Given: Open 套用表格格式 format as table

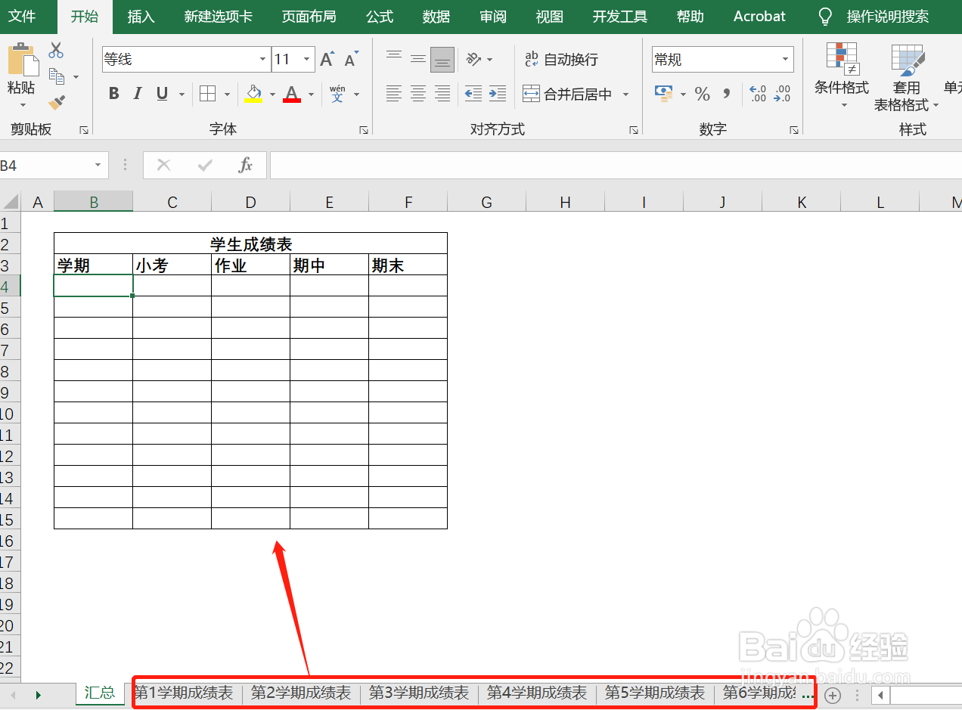Looking at the screenshot, I should pos(906,77).
